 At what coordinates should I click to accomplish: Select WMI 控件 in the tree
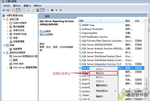(18, 64)
